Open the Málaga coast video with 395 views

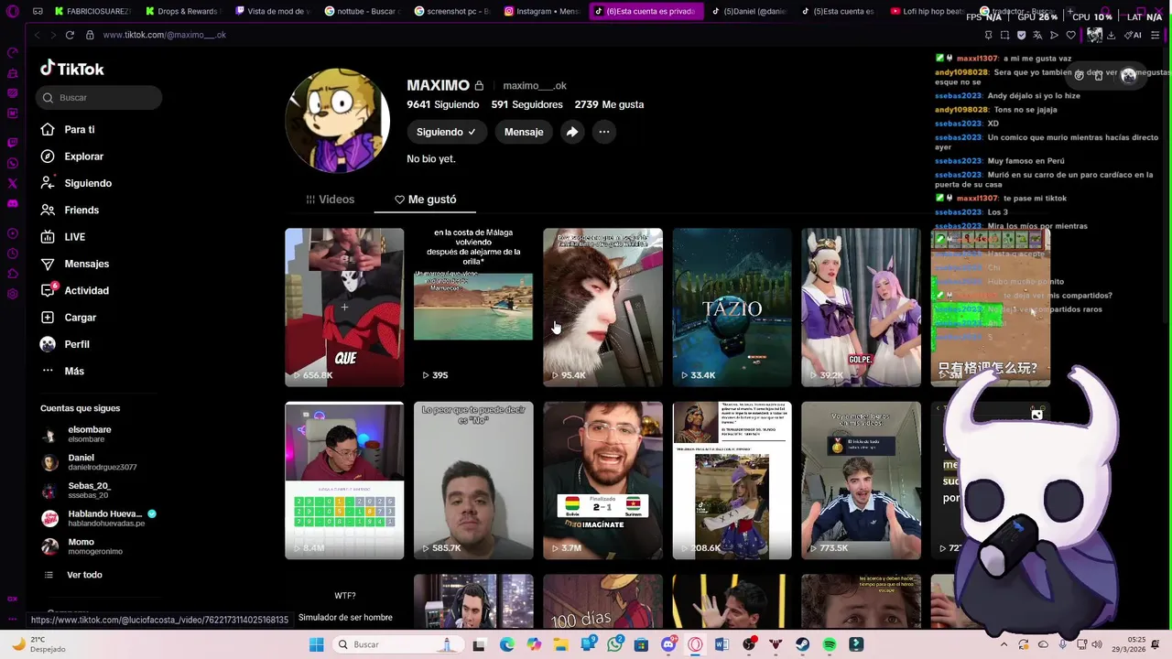tap(473, 307)
